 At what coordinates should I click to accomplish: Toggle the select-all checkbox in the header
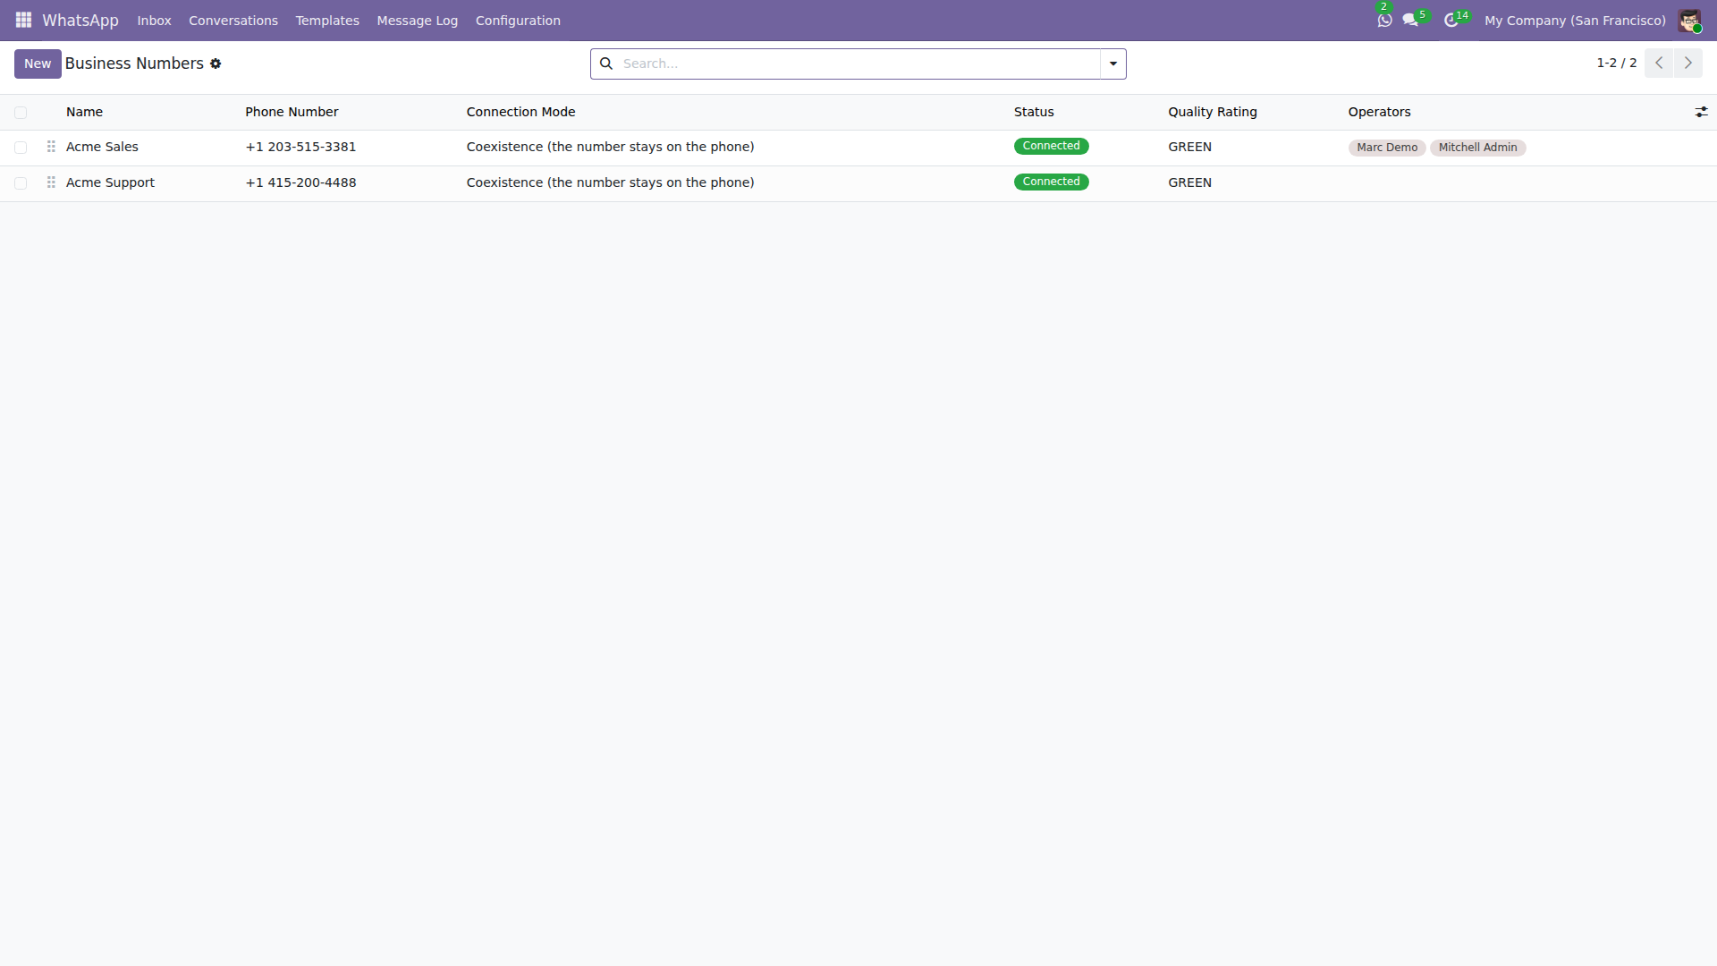(x=21, y=113)
